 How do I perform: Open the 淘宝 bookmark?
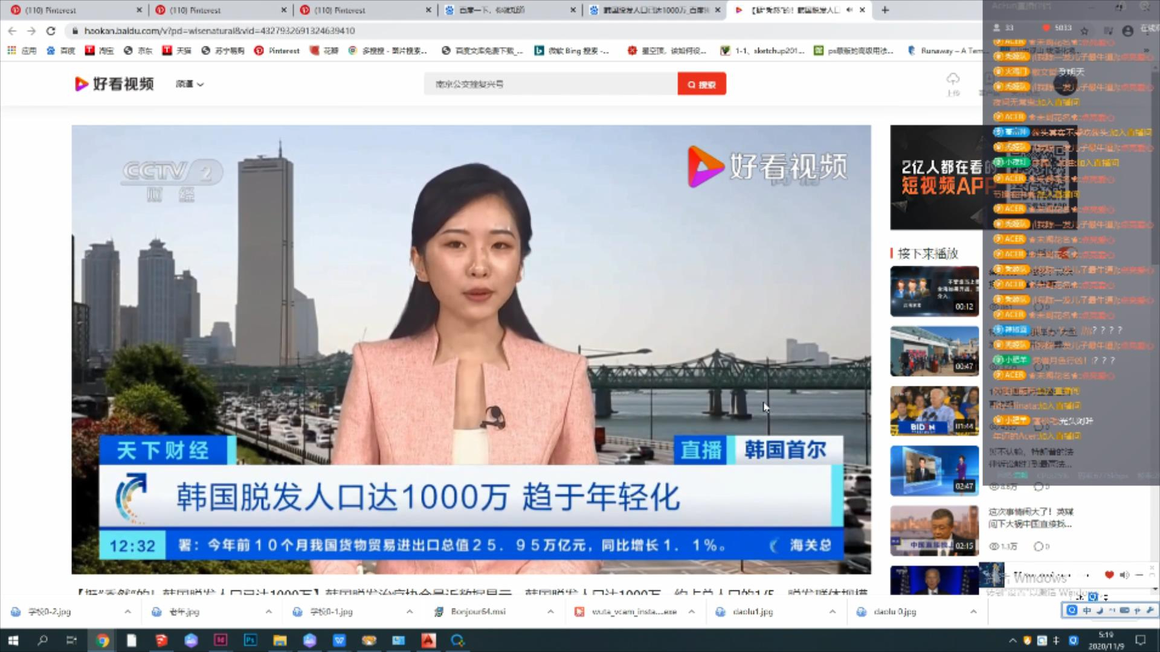pyautogui.click(x=100, y=51)
